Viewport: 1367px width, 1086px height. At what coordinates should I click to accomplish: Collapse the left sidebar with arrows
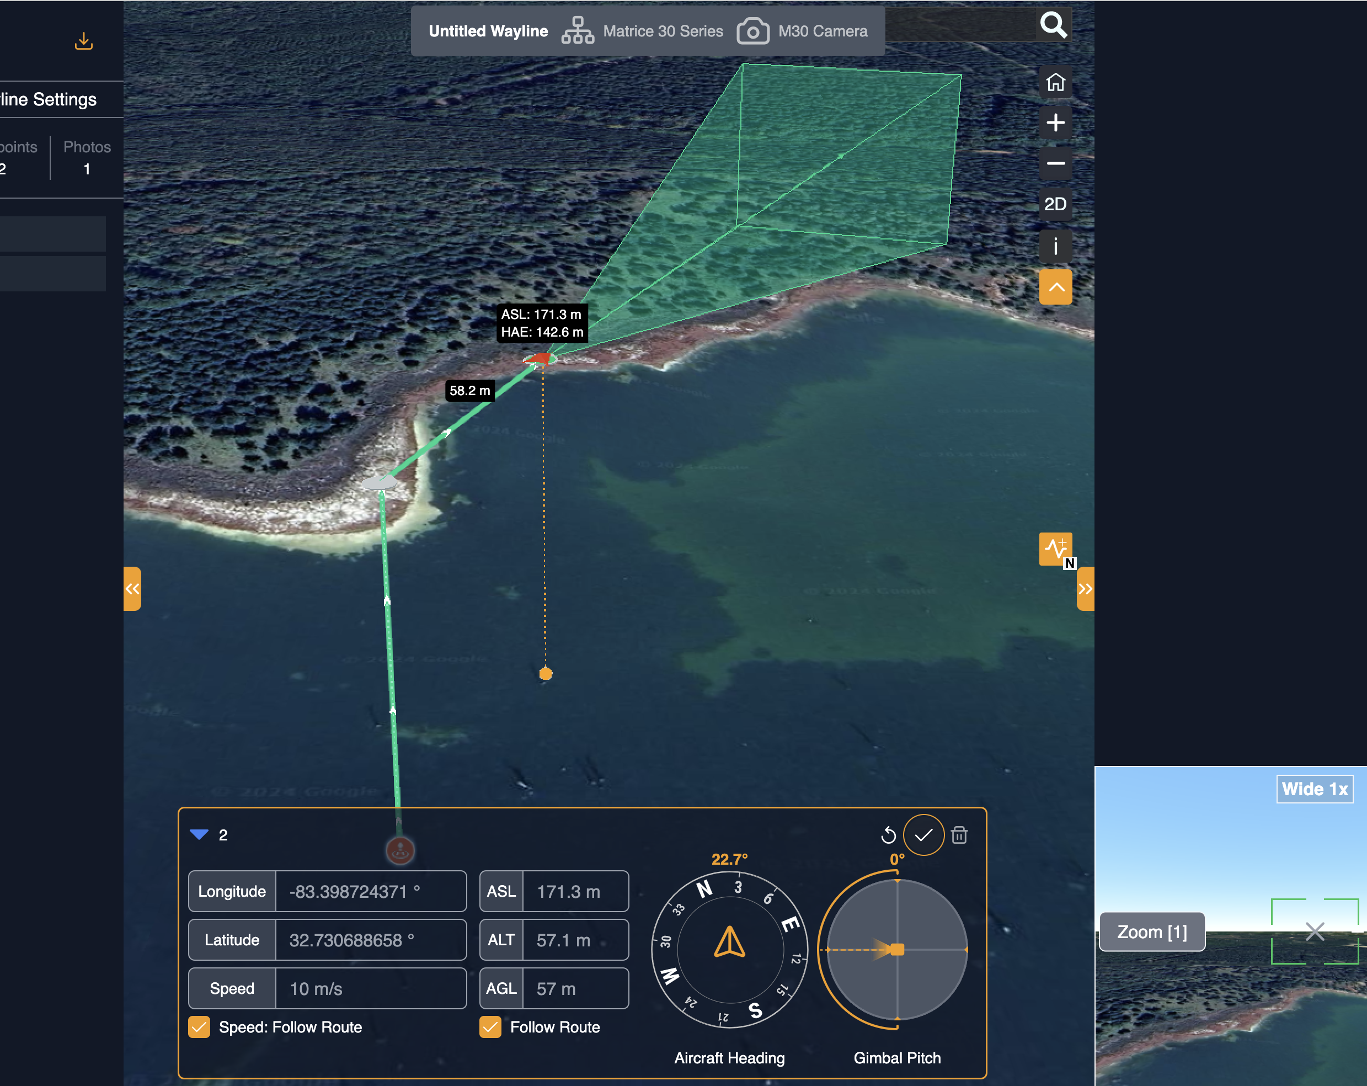132,589
